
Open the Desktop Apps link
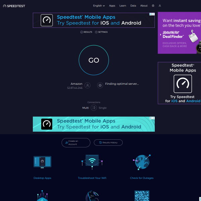[43, 178]
